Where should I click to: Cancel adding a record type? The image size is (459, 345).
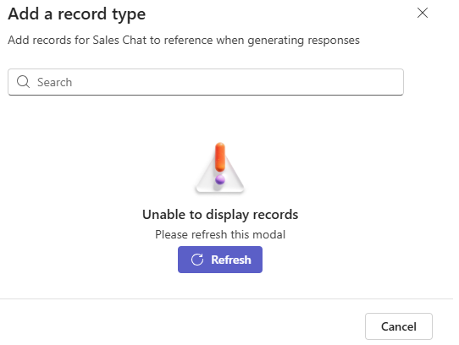click(399, 326)
